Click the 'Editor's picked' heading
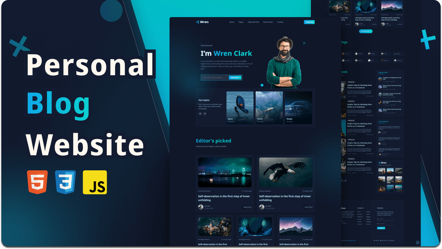Screen dimensions: 442x249 click(x=213, y=141)
